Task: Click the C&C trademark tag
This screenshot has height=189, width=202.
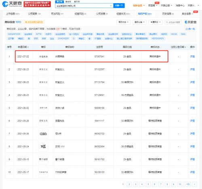Action: tap(183, 34)
